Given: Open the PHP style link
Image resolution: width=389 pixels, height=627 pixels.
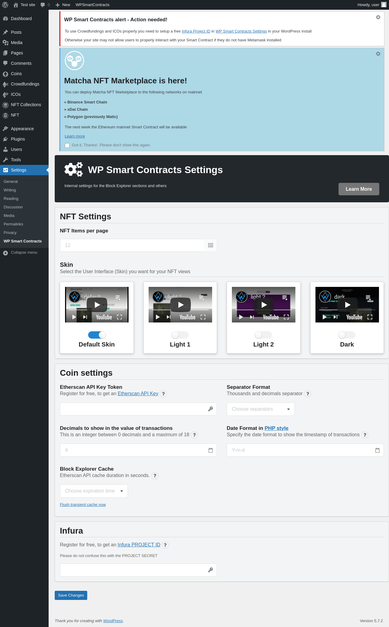Looking at the screenshot, I should click(277, 428).
